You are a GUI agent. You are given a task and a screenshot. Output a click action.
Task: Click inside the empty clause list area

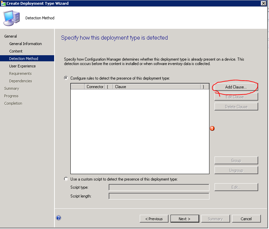click(139, 131)
